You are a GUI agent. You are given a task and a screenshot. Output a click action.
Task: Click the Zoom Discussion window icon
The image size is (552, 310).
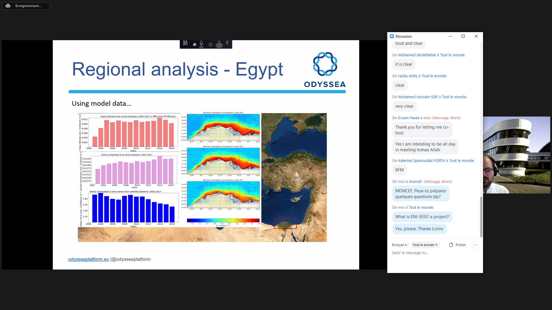(392, 36)
